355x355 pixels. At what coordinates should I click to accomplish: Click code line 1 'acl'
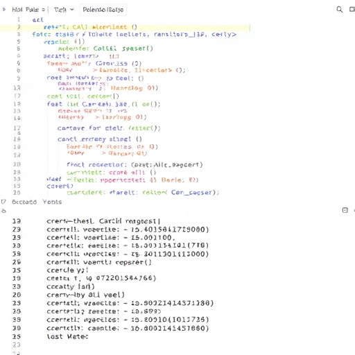pyautogui.click(x=37, y=20)
